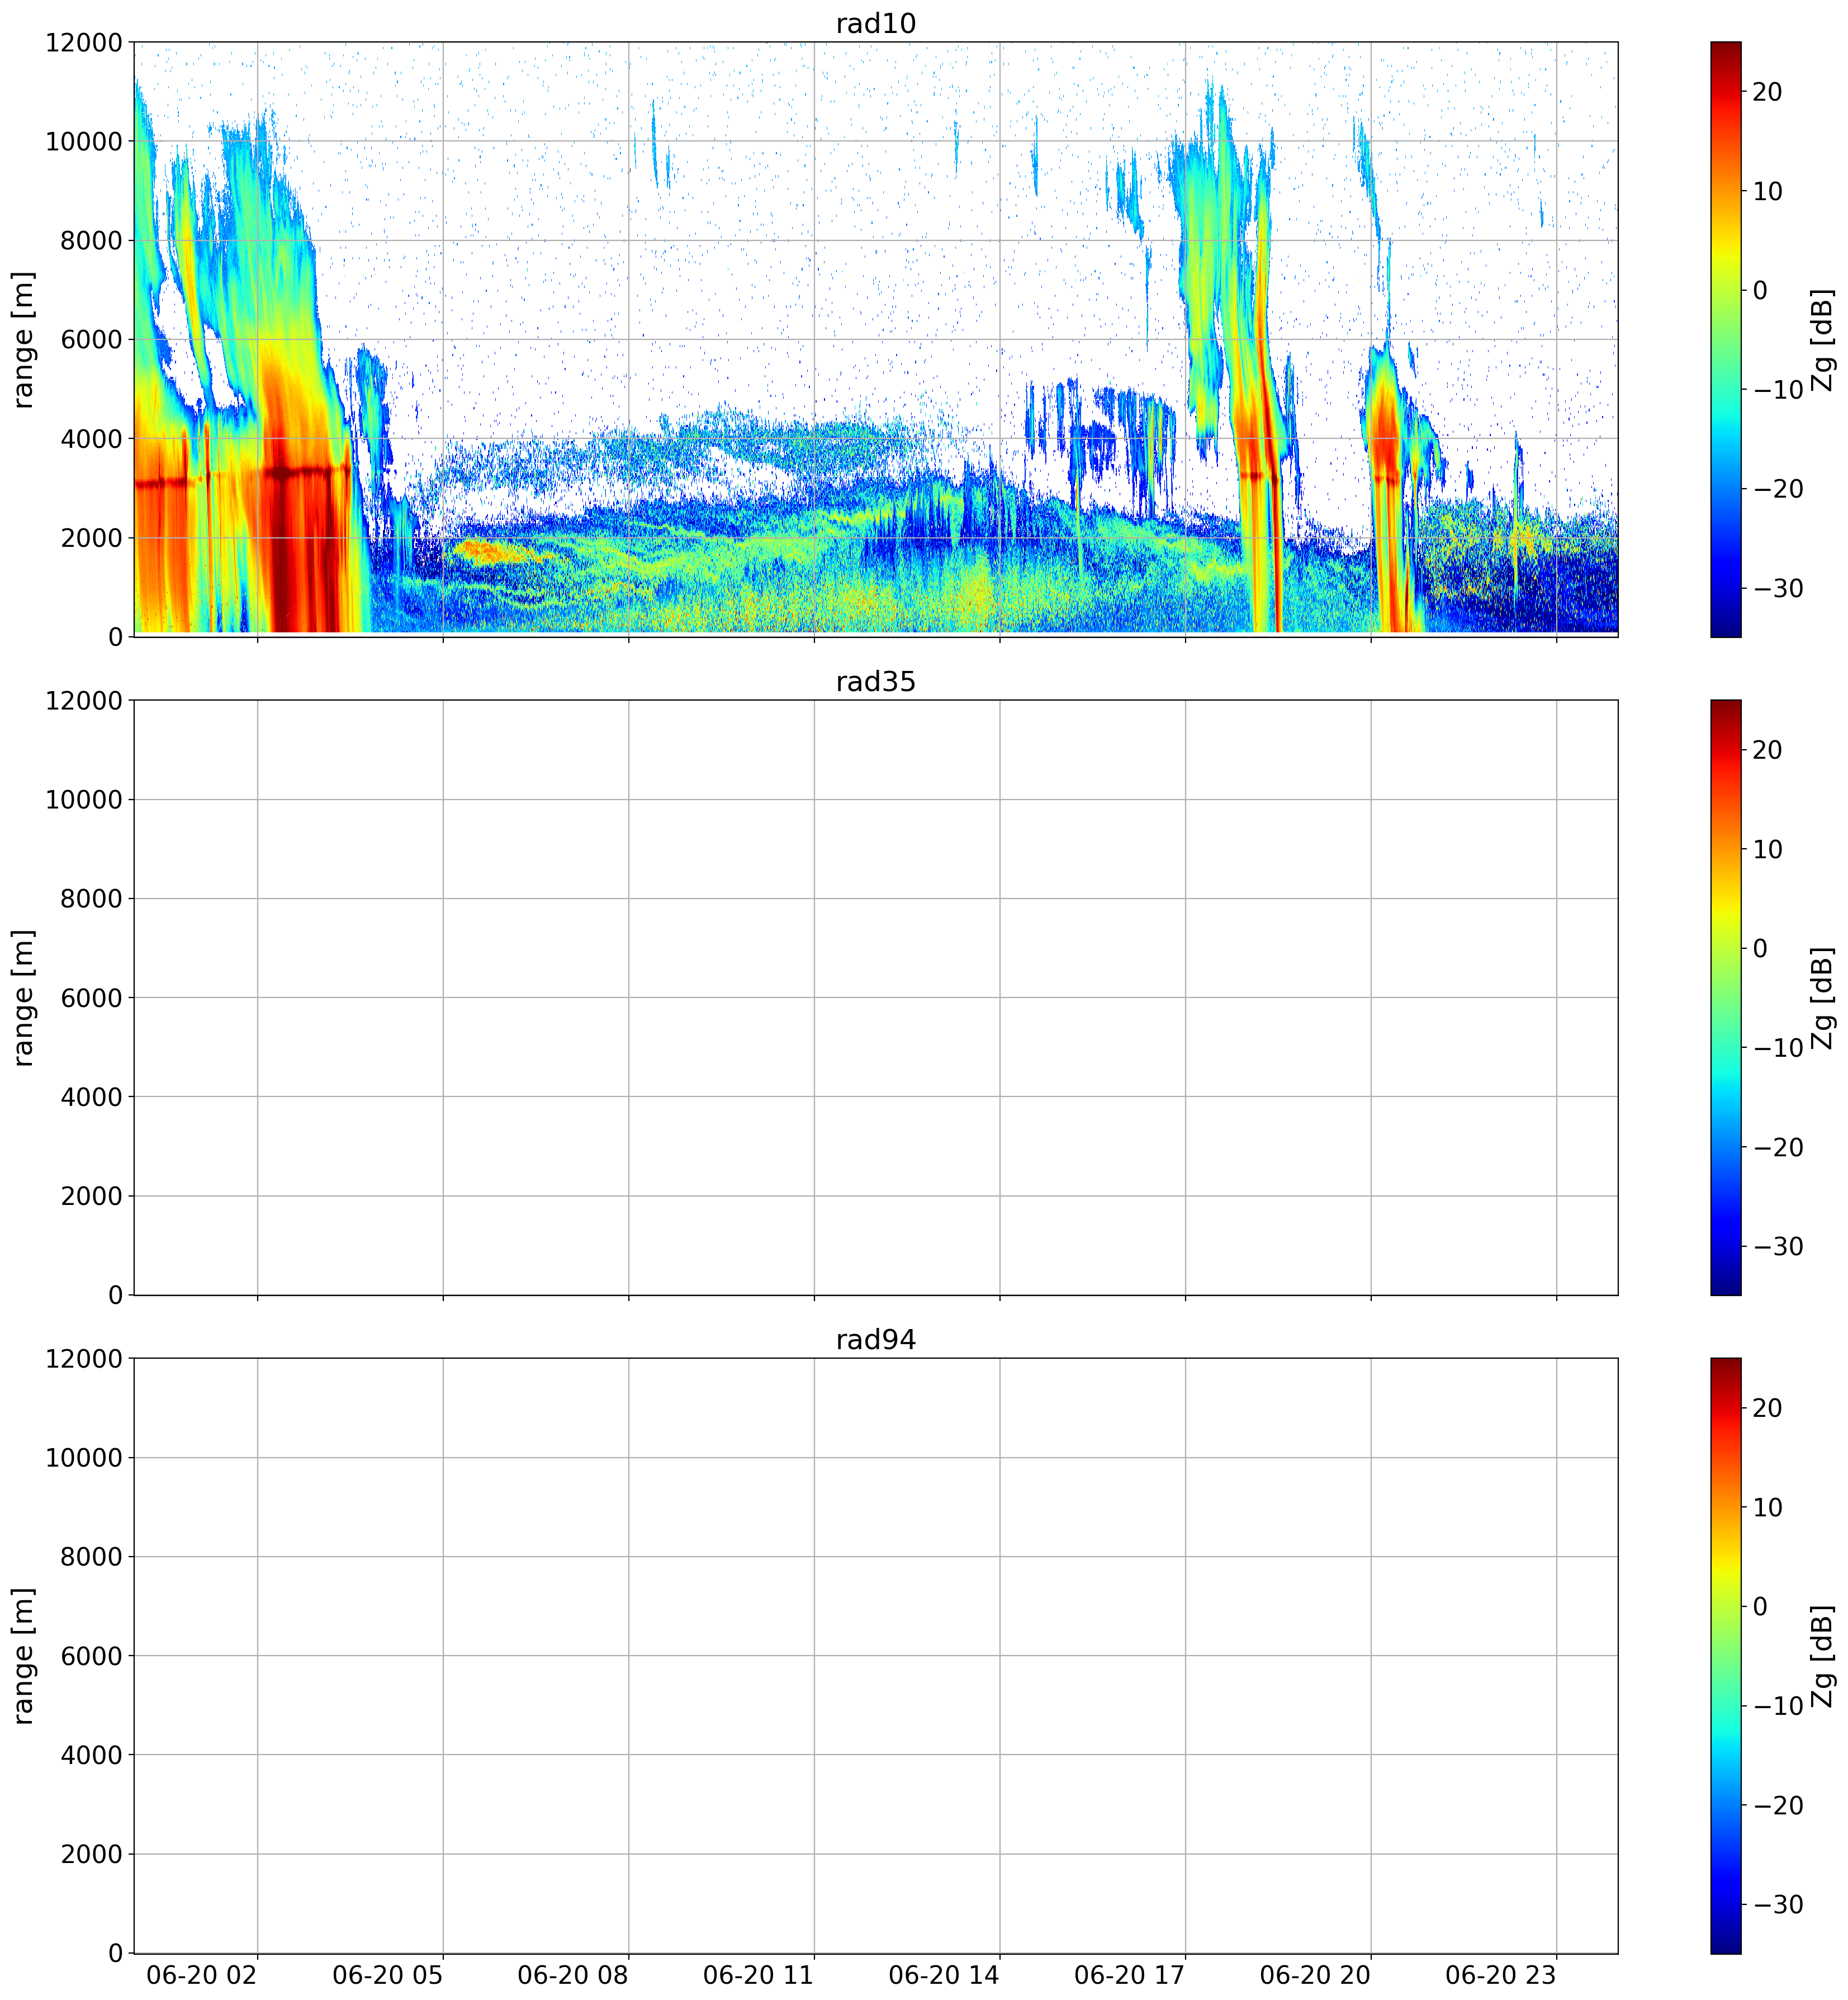Click the rad35 plot title

pos(875,682)
